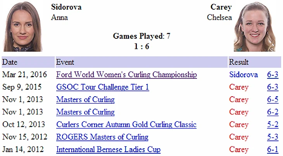This screenshot has height=156, width=283.
Task: Click the Result column header
Action: pyautogui.click(x=239, y=62)
